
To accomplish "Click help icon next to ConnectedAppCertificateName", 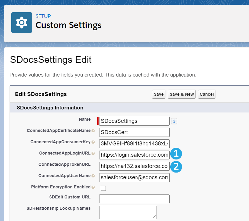I will 93,131.
